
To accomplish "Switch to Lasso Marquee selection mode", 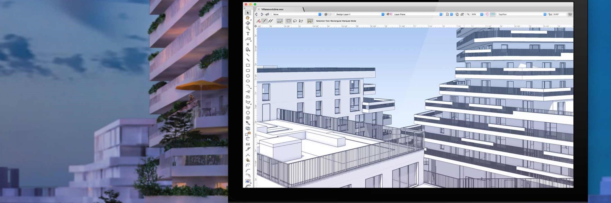I will 295,21.
